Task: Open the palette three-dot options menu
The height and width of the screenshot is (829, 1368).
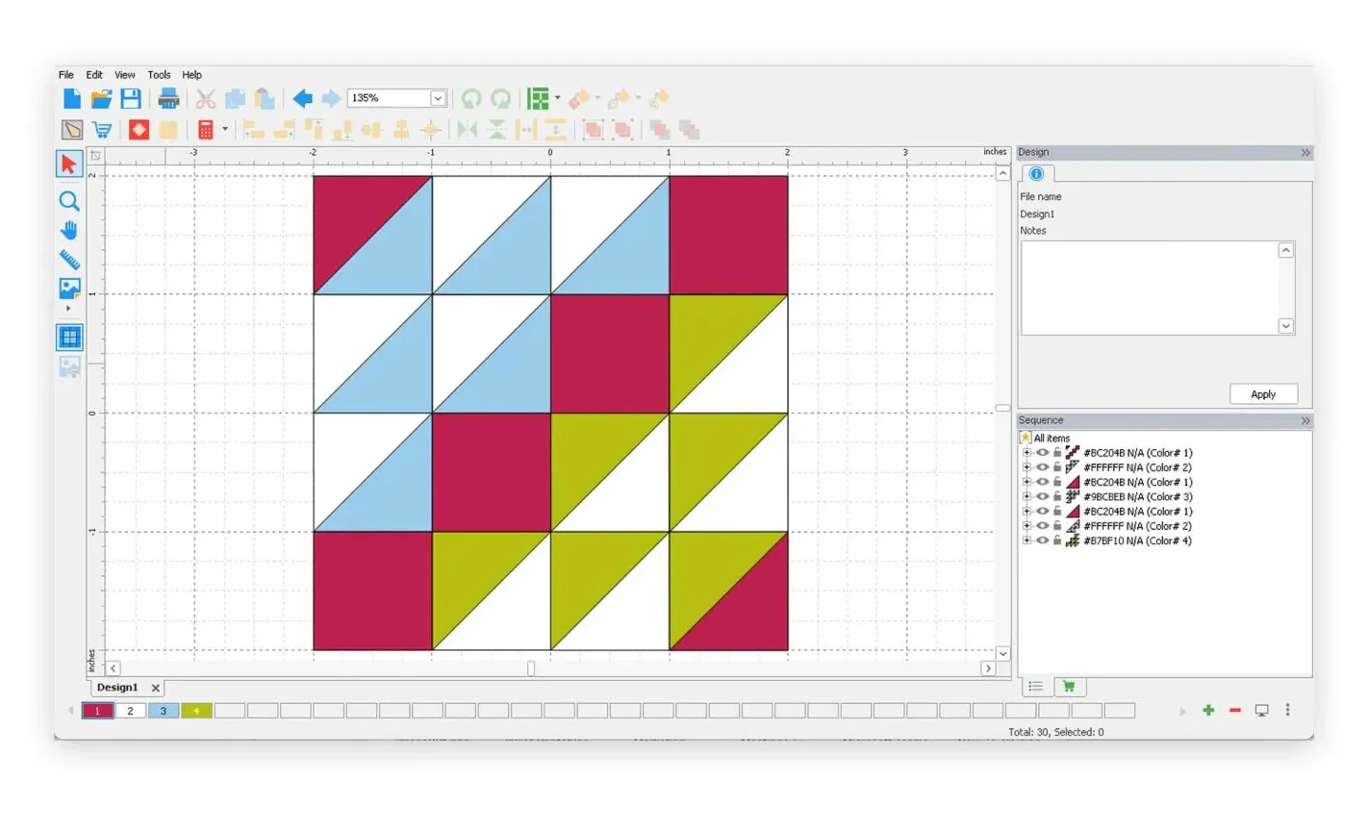Action: click(1287, 710)
